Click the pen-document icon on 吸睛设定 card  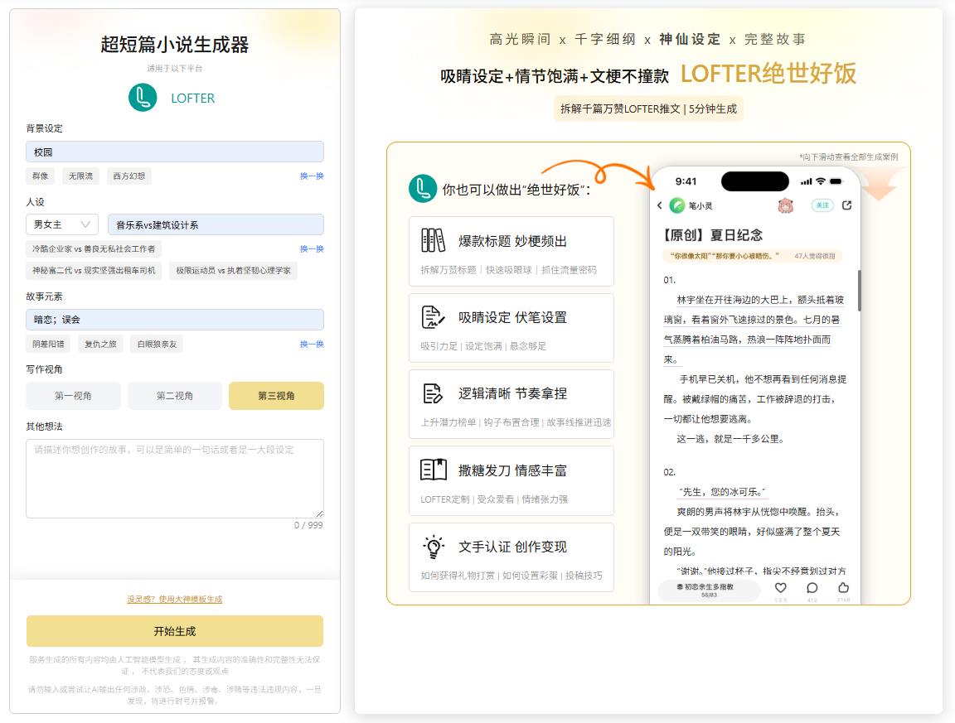pos(433,317)
